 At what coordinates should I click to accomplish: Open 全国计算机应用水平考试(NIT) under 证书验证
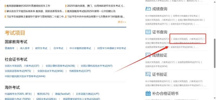[x=187, y=85]
